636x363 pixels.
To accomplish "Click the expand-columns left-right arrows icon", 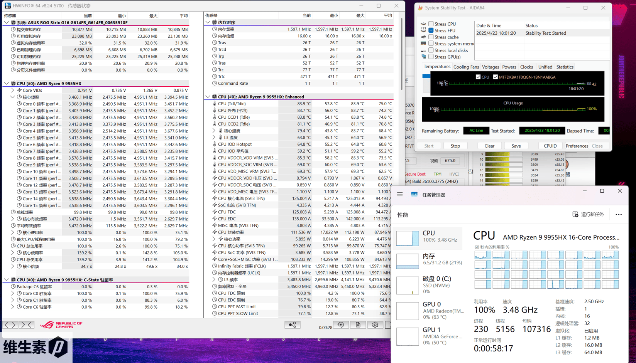I will coord(10,325).
